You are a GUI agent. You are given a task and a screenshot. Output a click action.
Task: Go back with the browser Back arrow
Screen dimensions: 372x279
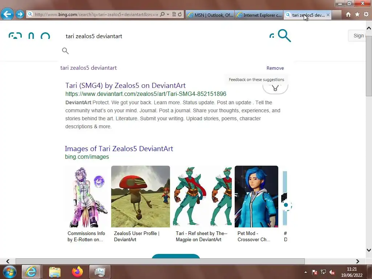(x=7, y=14)
